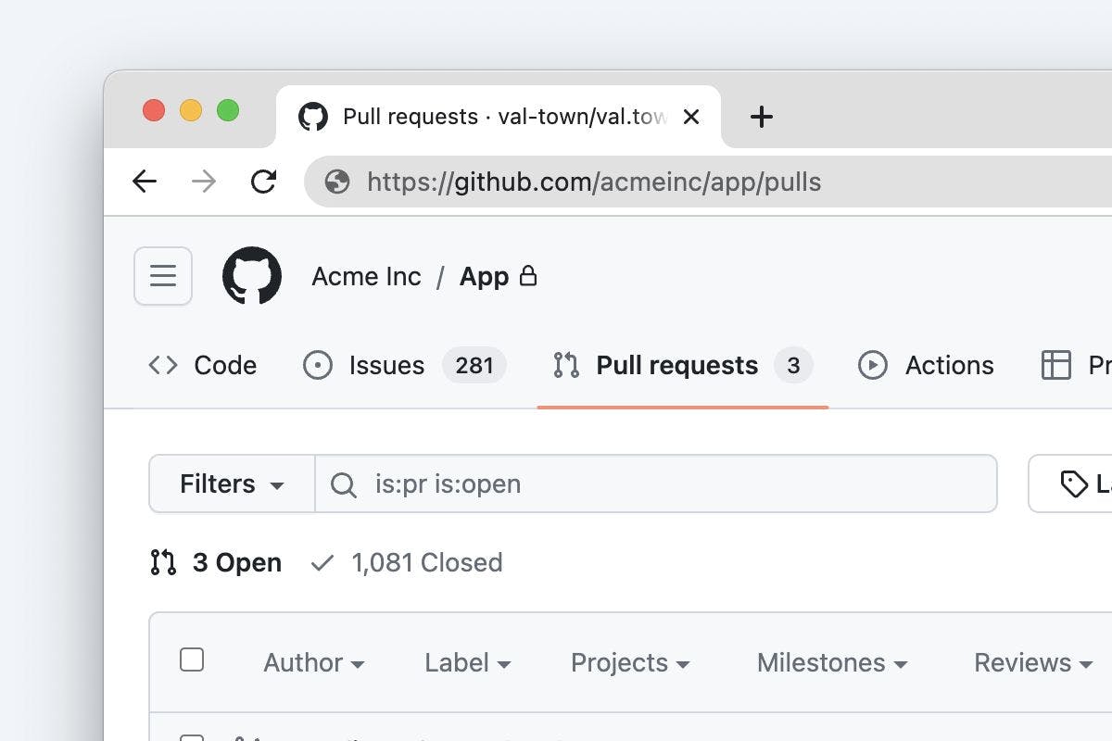
Task: Click the GitHub Octocat logo
Action: point(252,276)
